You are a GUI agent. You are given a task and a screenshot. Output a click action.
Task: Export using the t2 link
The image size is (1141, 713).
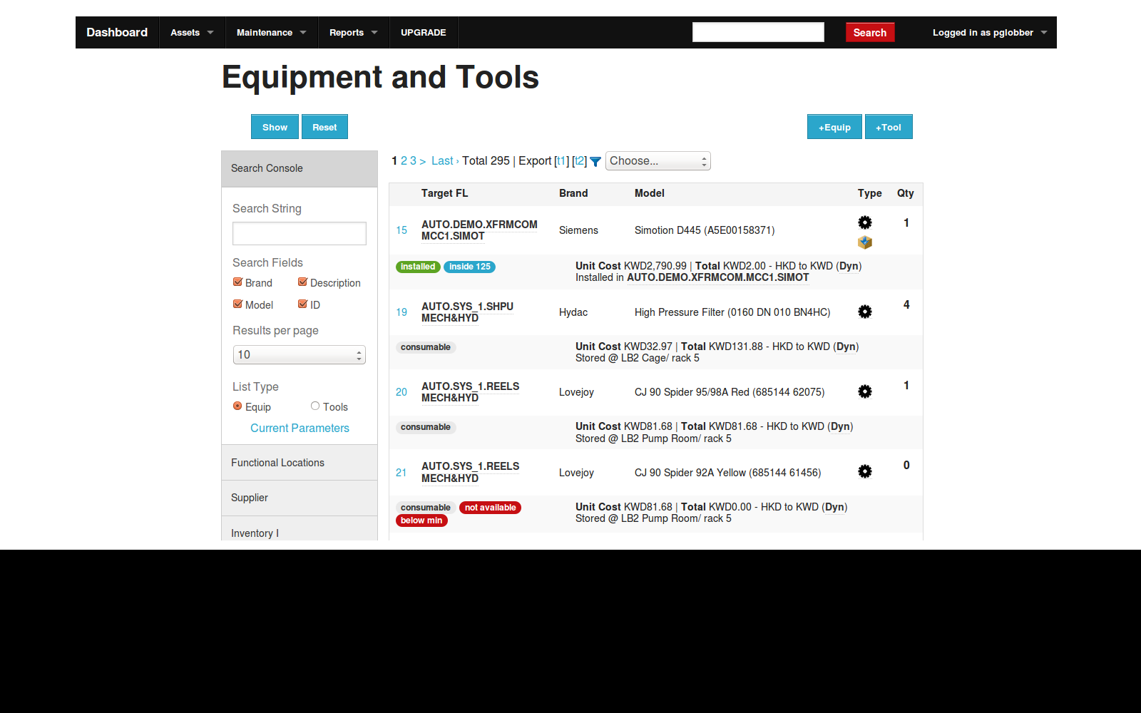pyautogui.click(x=580, y=161)
